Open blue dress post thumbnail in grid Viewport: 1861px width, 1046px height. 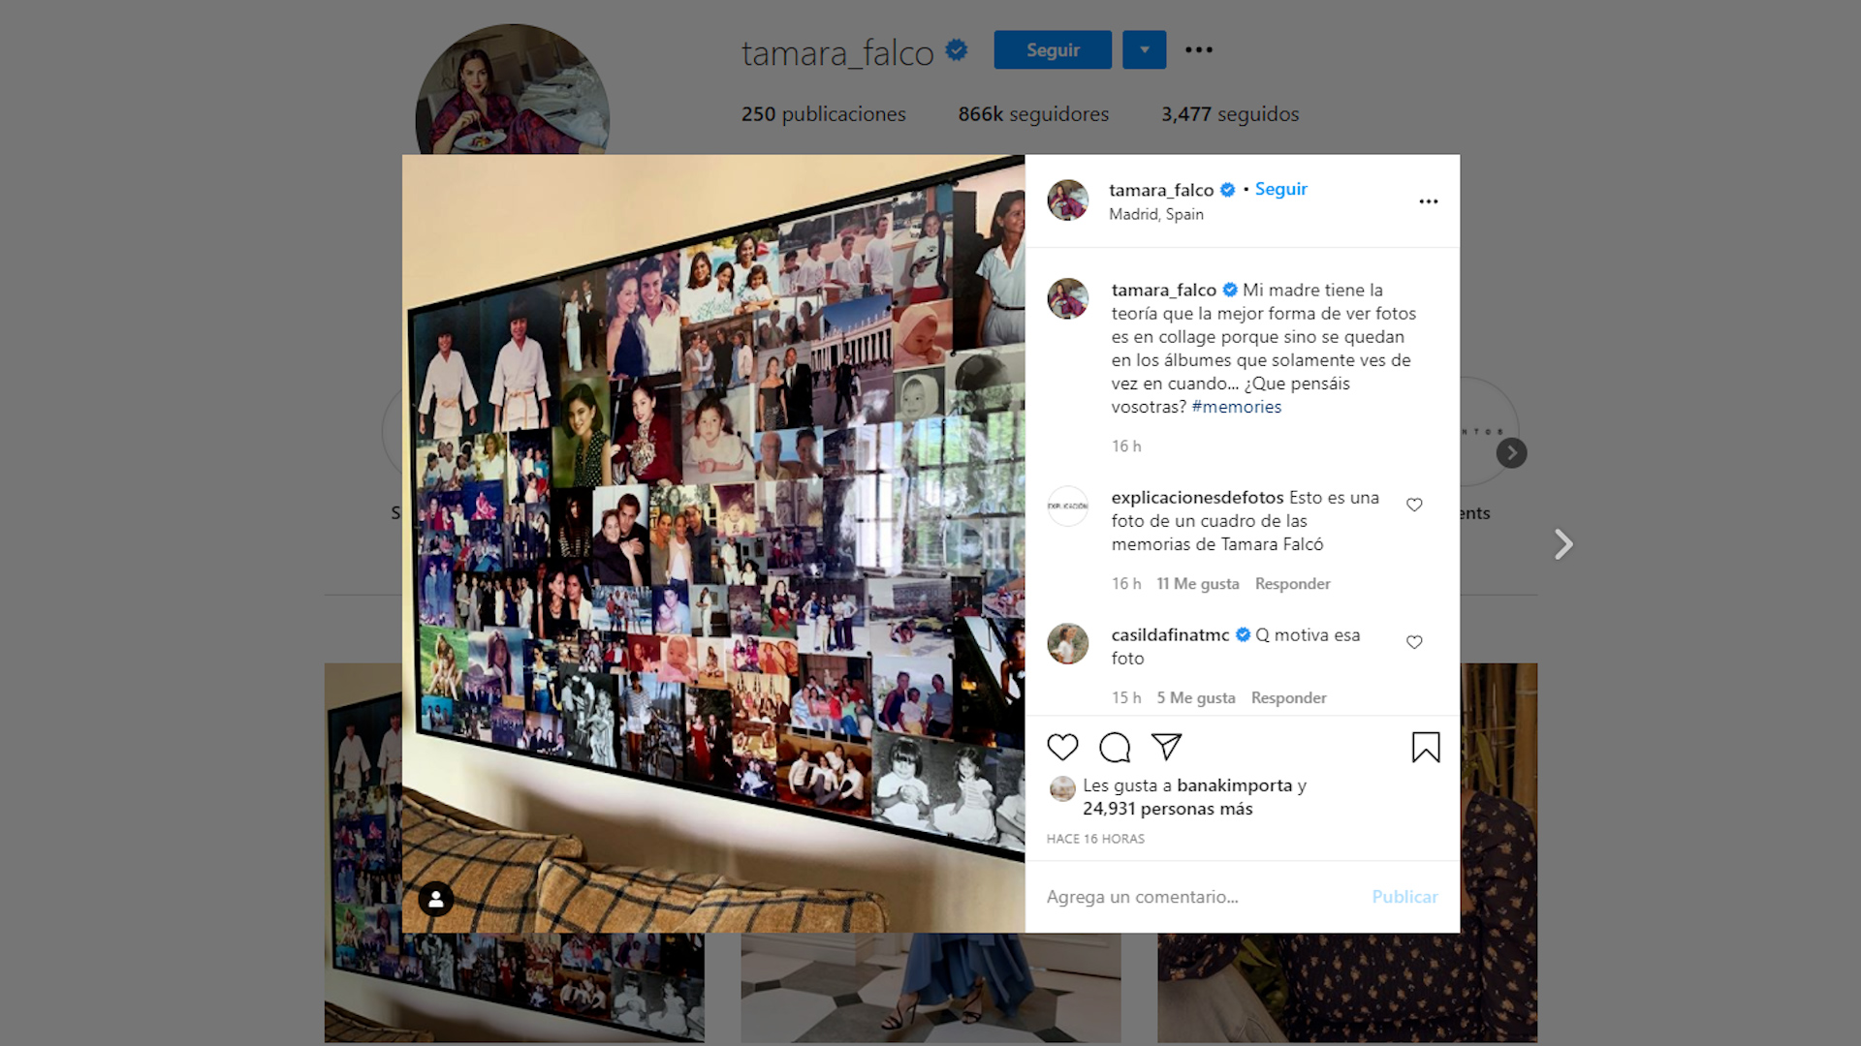tap(930, 988)
